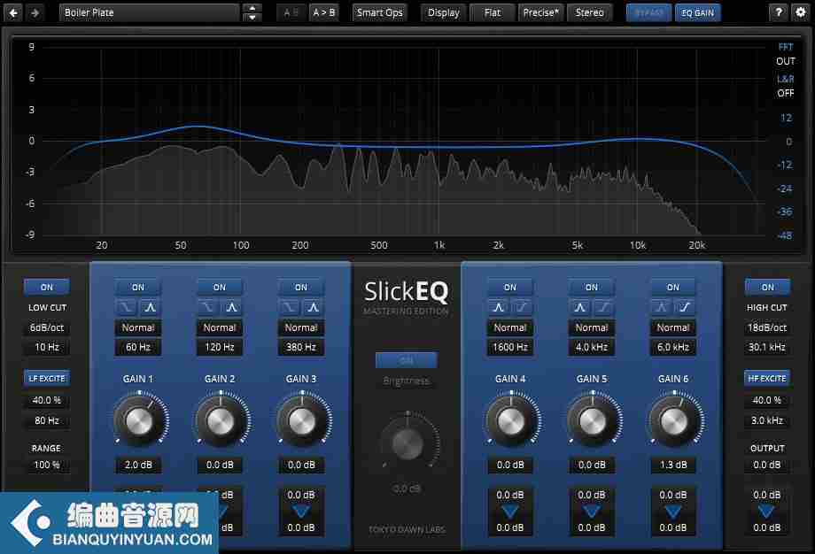Open band 2 Normal mode dropdown
Viewport: 815px width, 554px height.
(x=220, y=327)
